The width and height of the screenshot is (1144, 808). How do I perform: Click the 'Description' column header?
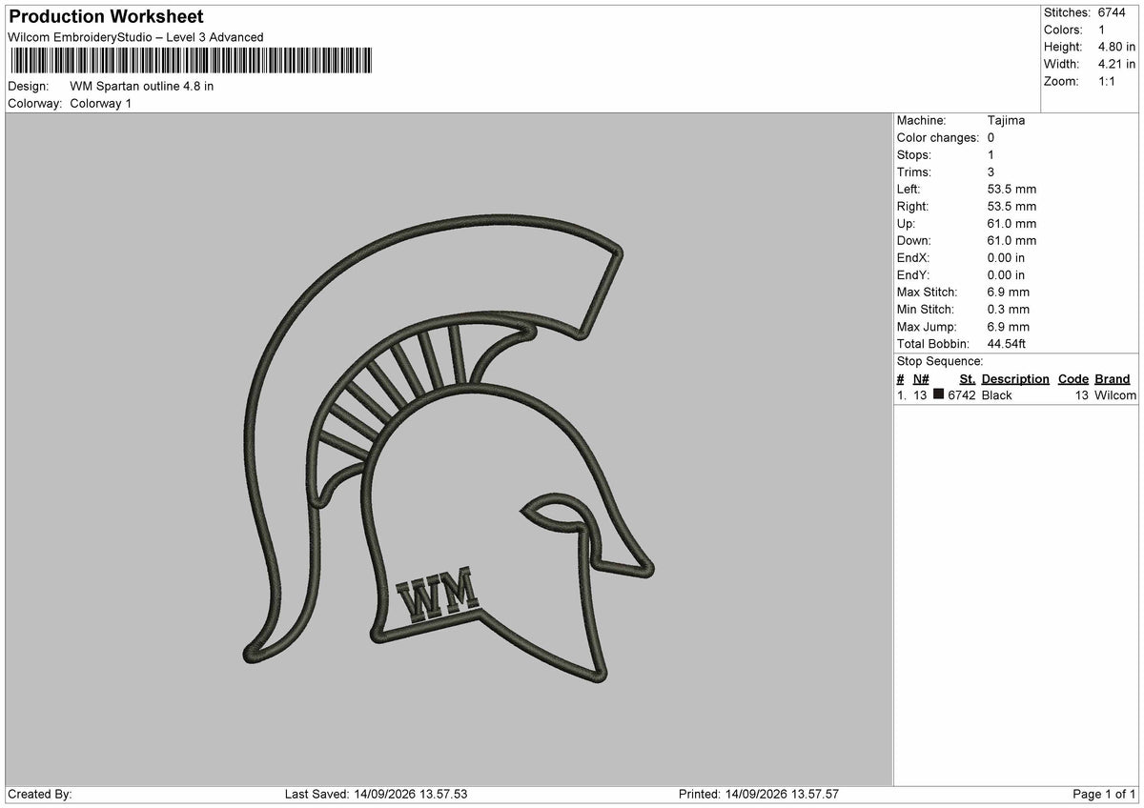1015,378
